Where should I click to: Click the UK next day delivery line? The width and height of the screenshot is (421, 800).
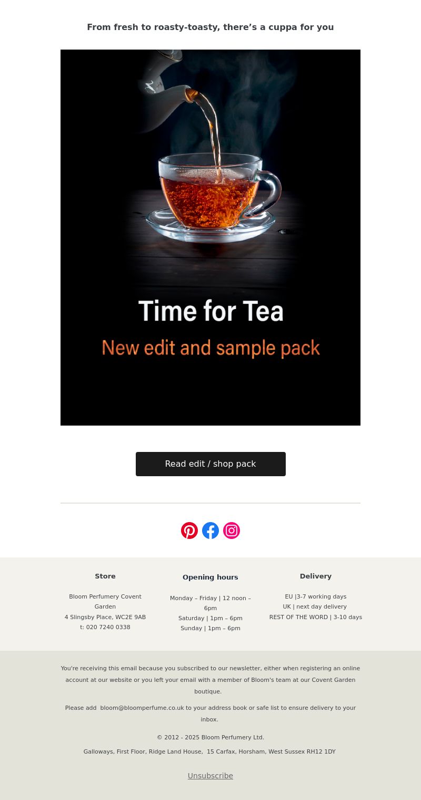coord(315,607)
